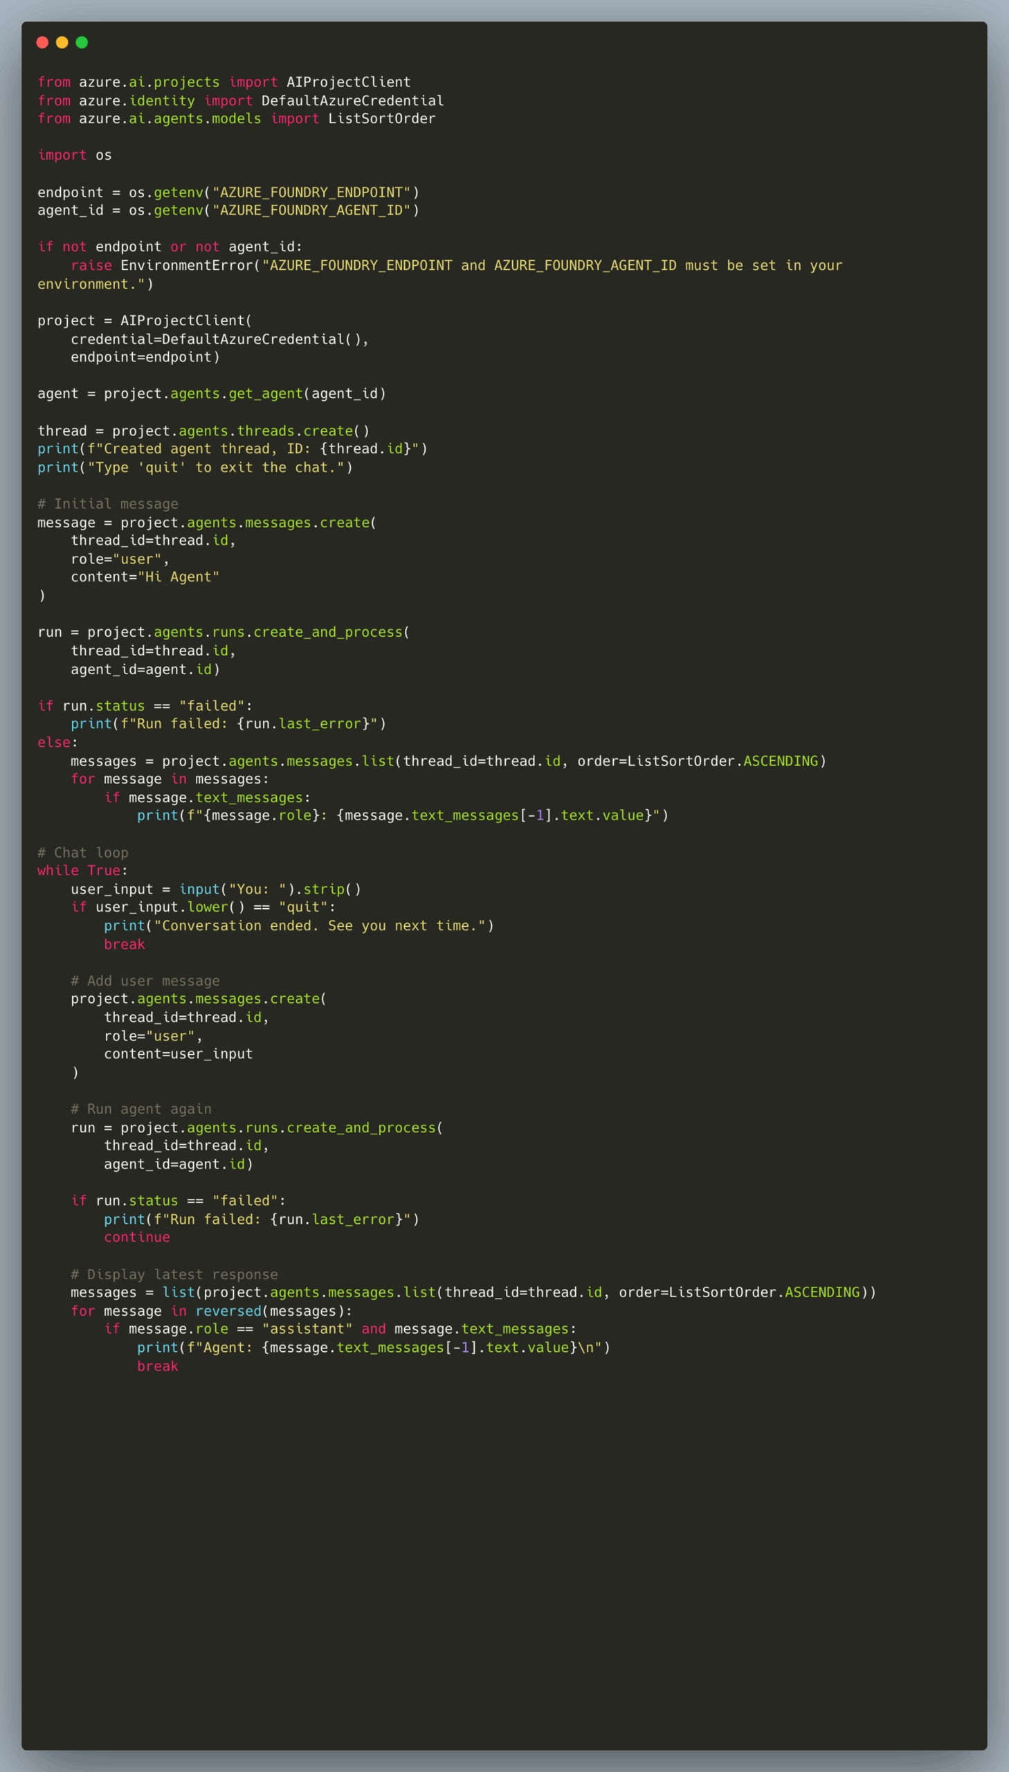
Task: Click the "Hi Agent" content string
Action: [178, 577]
